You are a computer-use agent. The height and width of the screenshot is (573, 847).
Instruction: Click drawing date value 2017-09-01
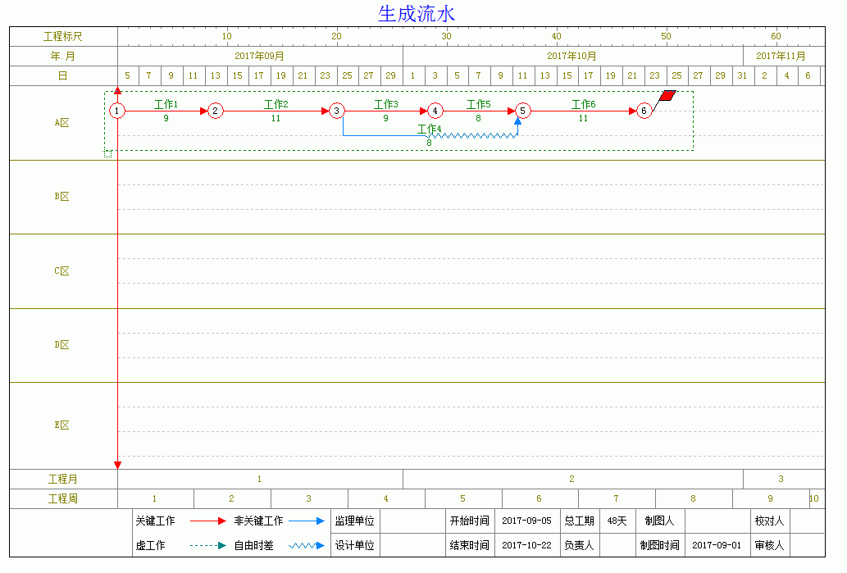click(x=717, y=545)
